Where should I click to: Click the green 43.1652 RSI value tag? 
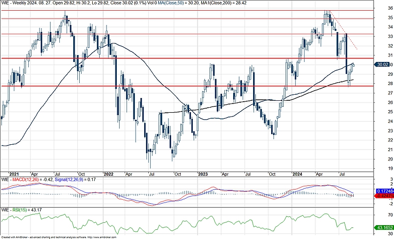(383, 228)
